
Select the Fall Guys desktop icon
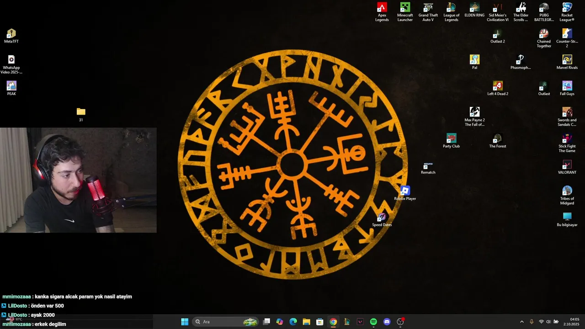click(567, 89)
